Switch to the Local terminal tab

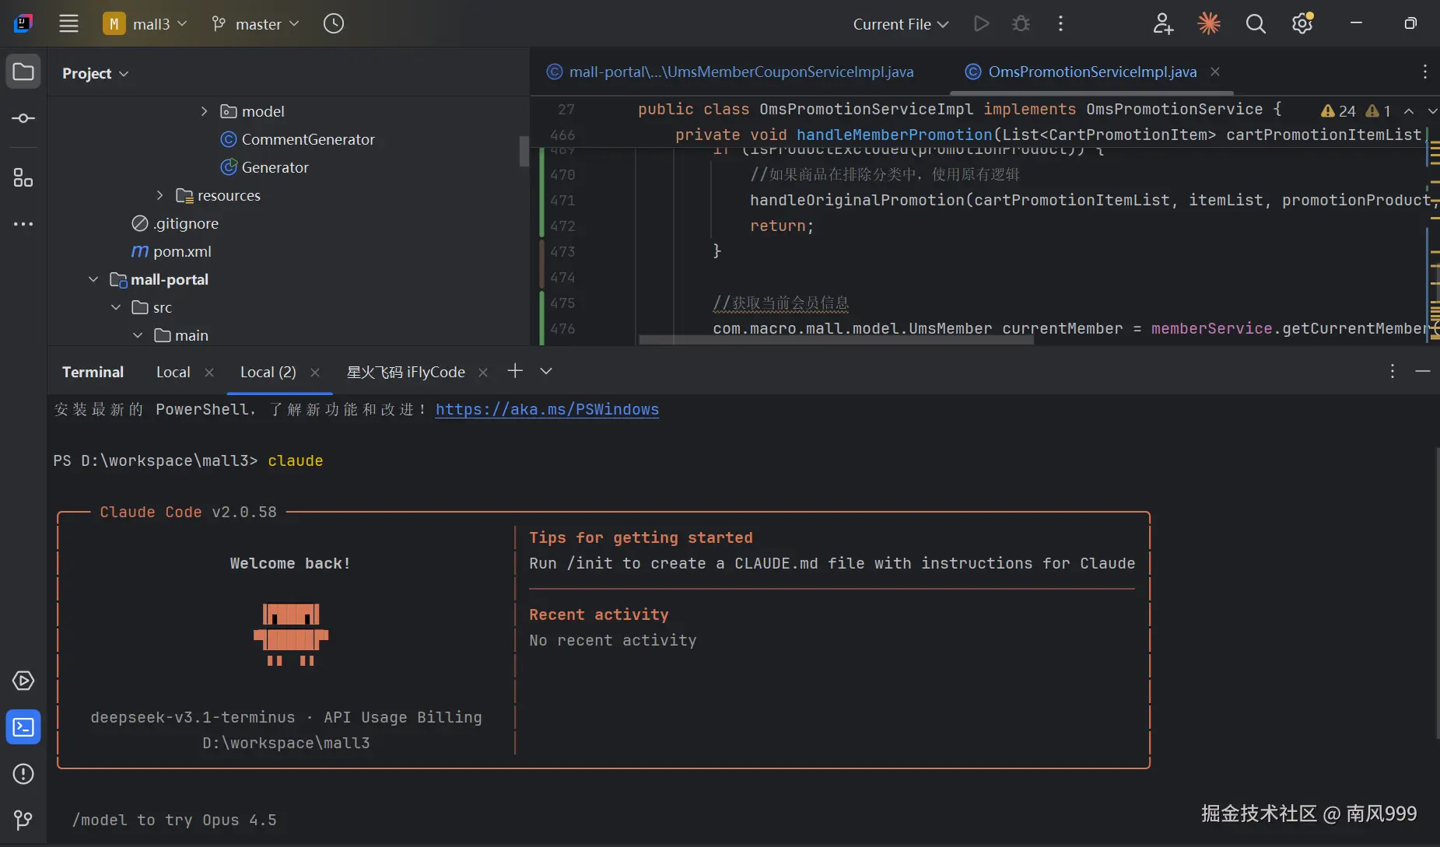click(x=173, y=372)
